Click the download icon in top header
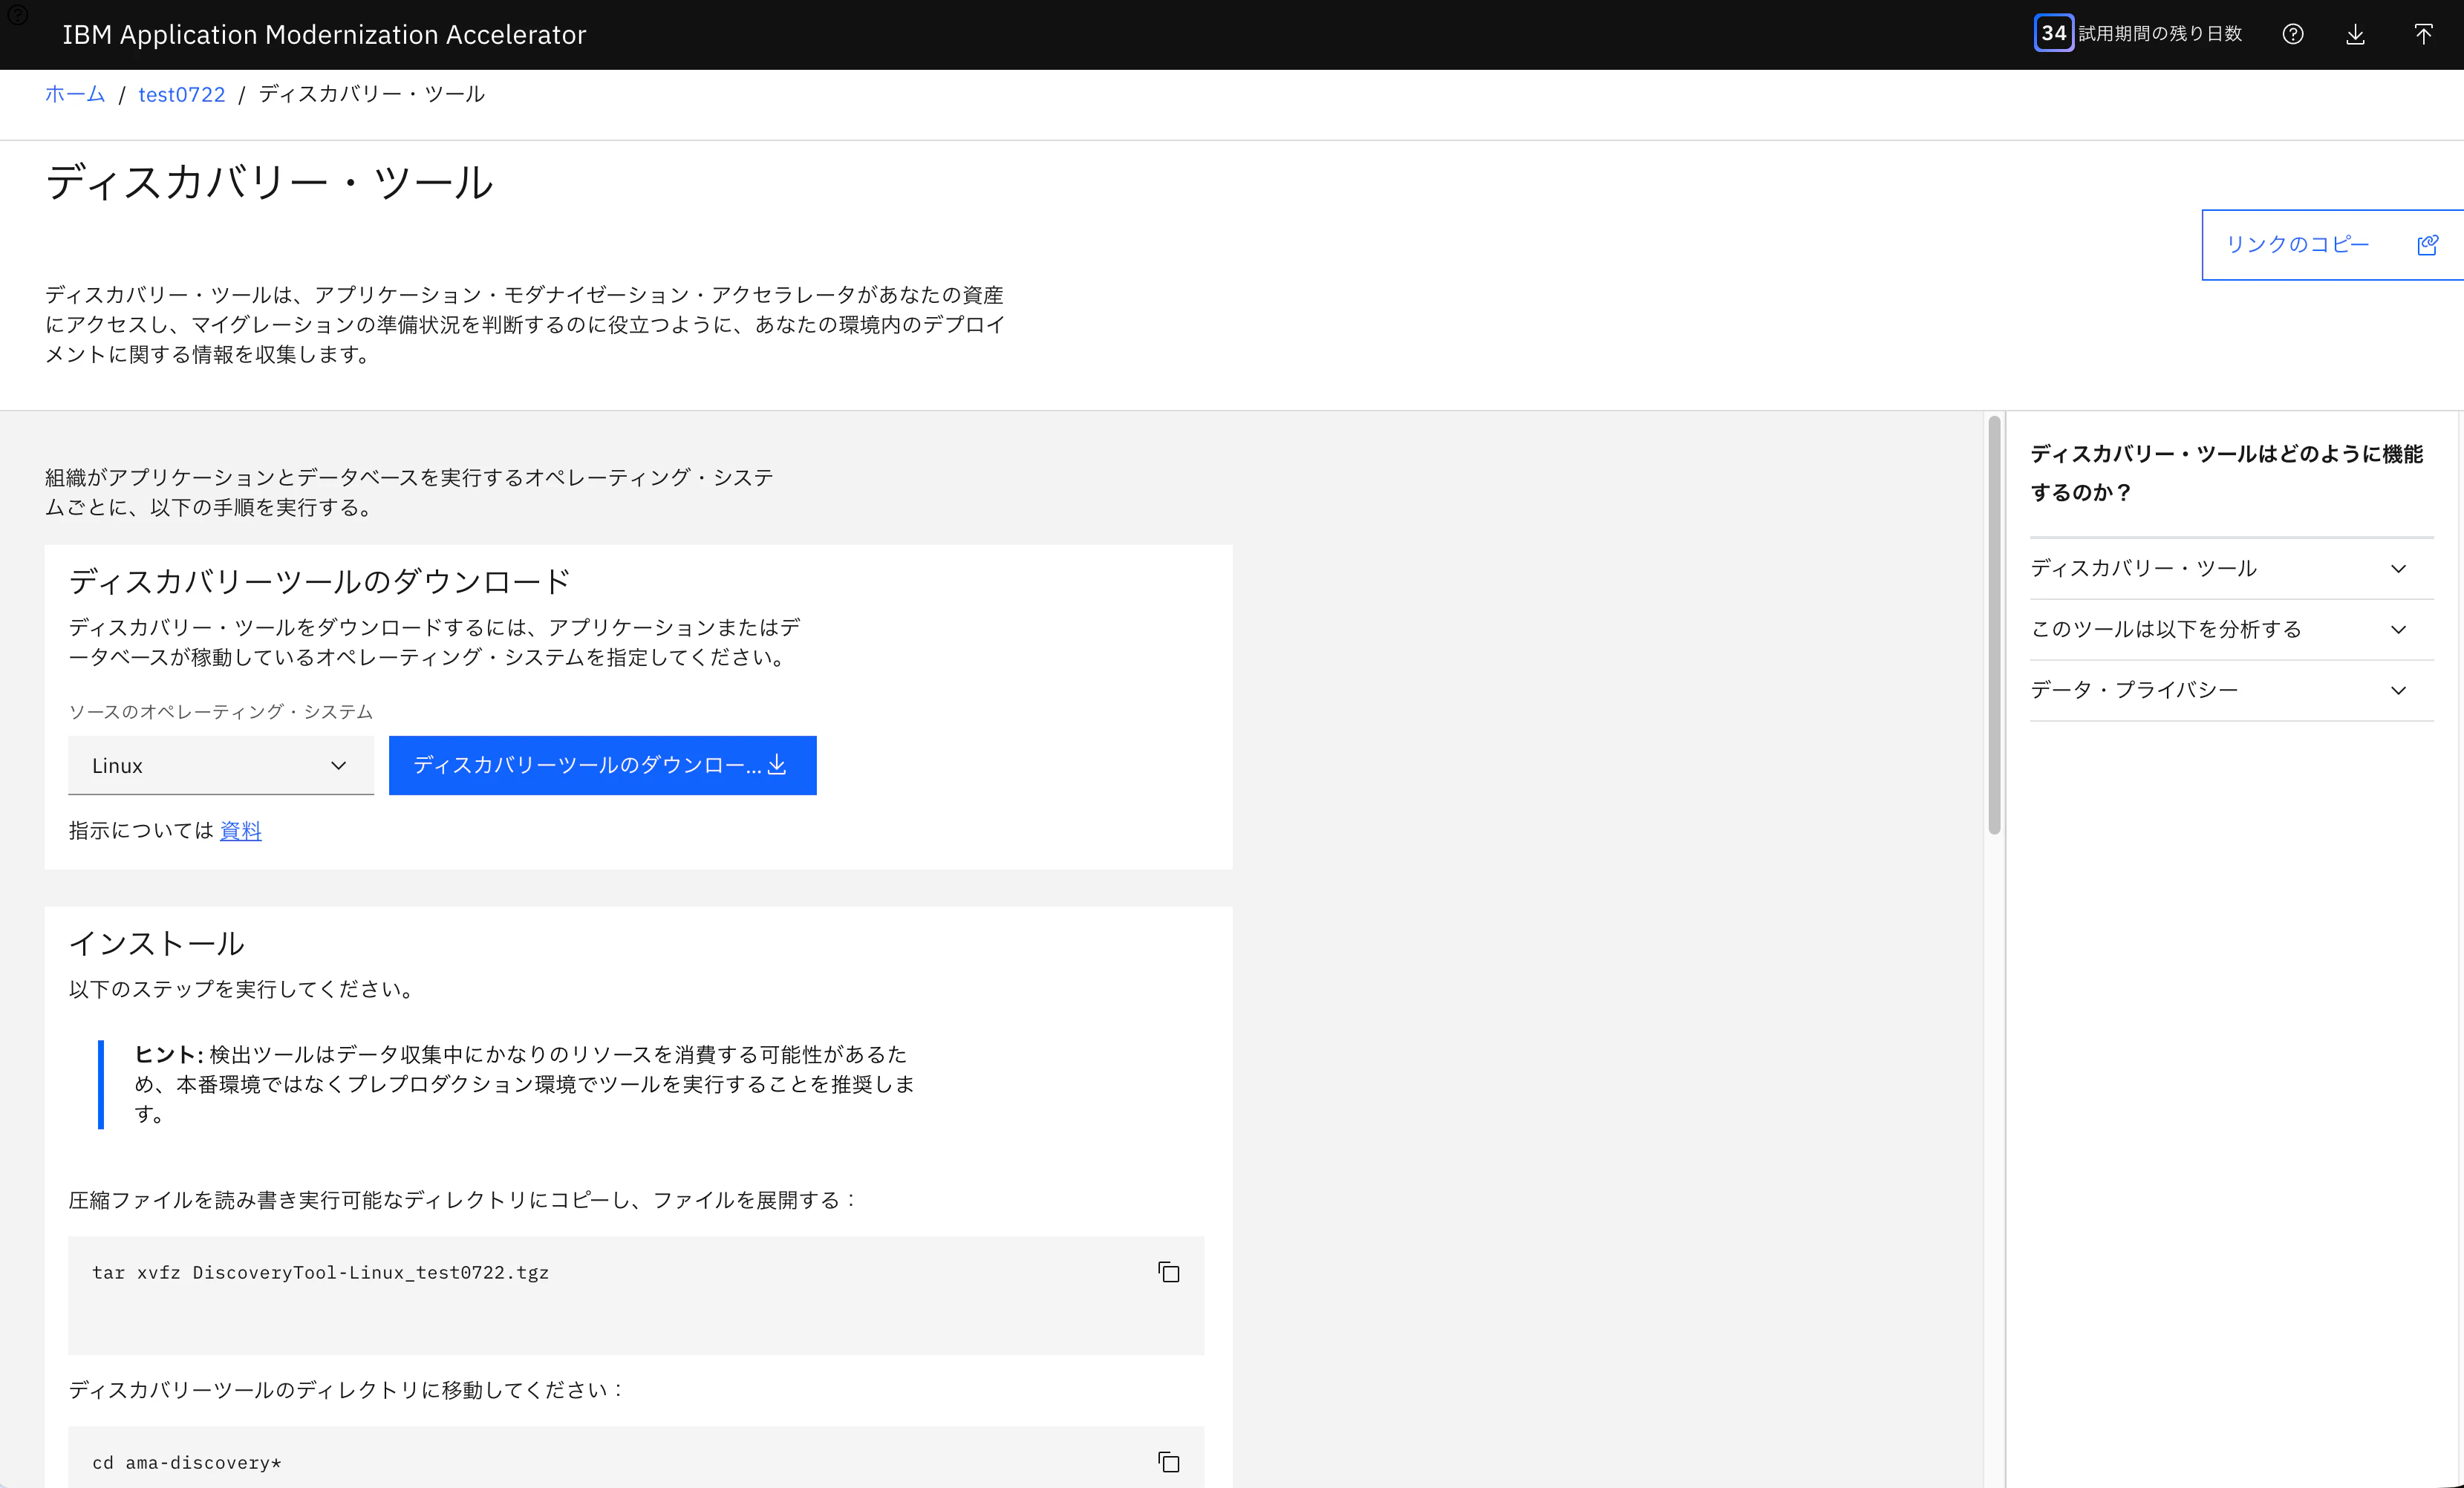Image resolution: width=2464 pixels, height=1488 pixels. (2356, 34)
